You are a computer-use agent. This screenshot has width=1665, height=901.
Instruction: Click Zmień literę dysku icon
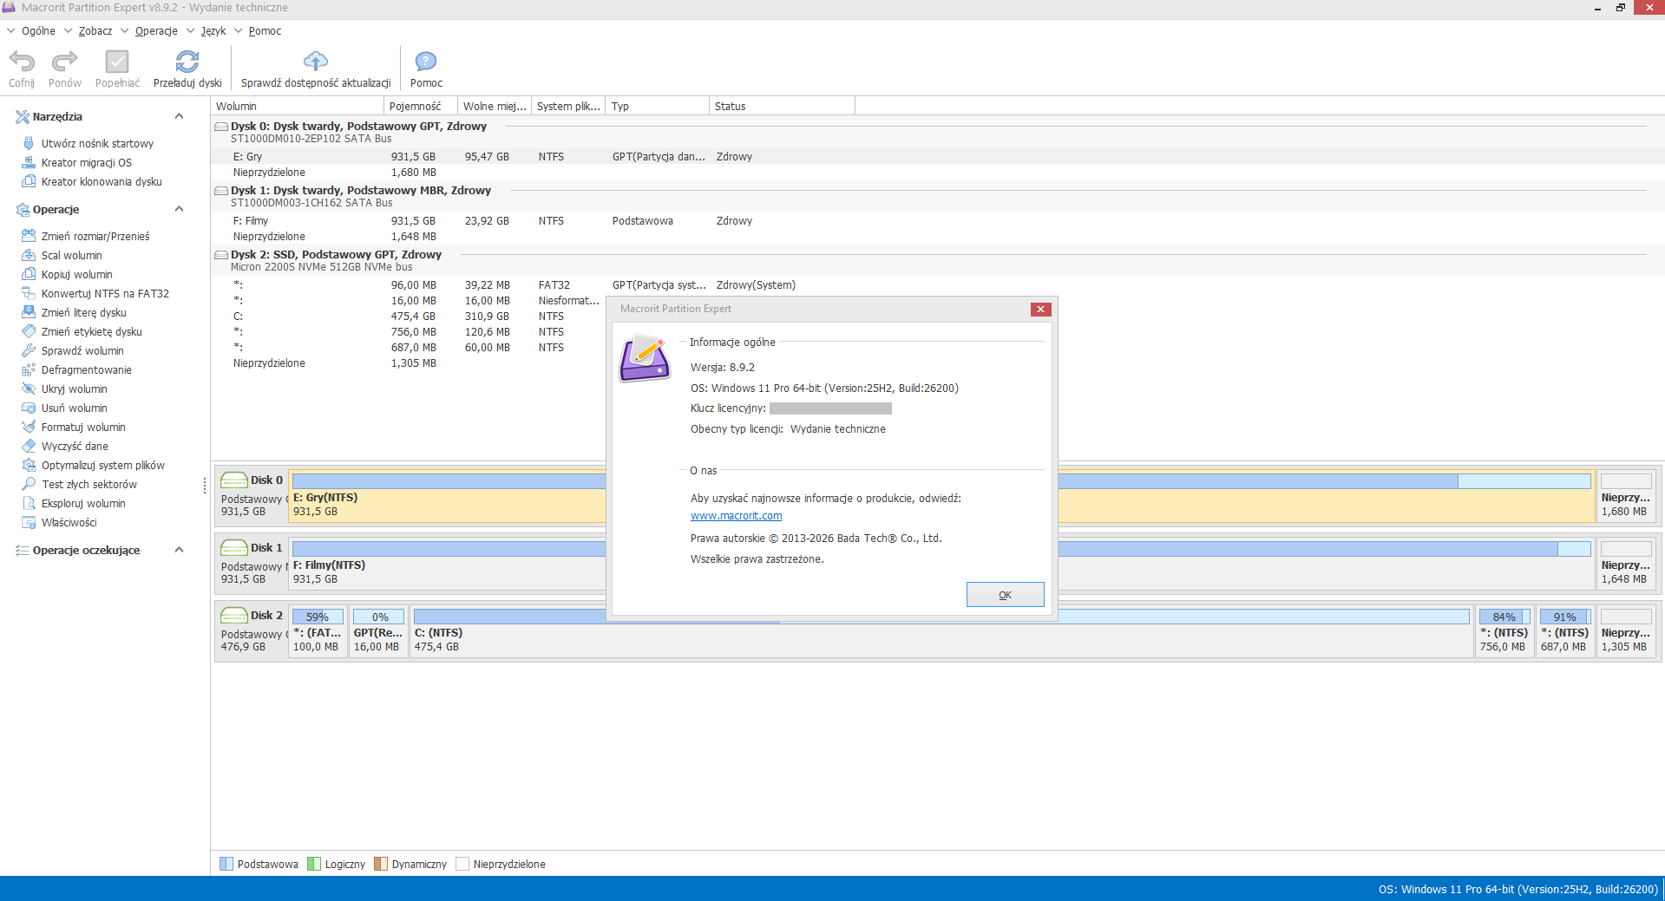click(29, 312)
